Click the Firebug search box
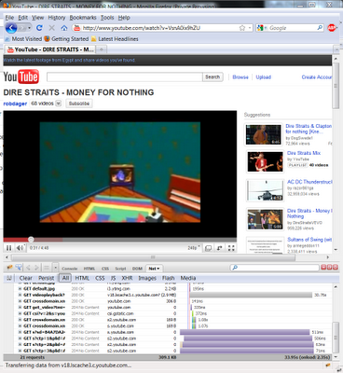Image resolution: width=343 pixels, height=373 pixels. pos(275,268)
